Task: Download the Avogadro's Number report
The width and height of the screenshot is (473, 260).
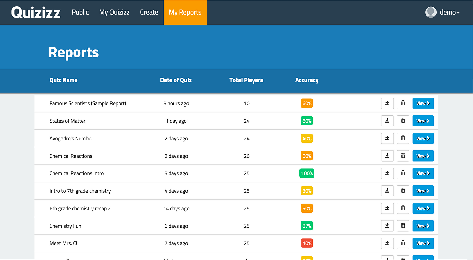Action: tap(387, 138)
